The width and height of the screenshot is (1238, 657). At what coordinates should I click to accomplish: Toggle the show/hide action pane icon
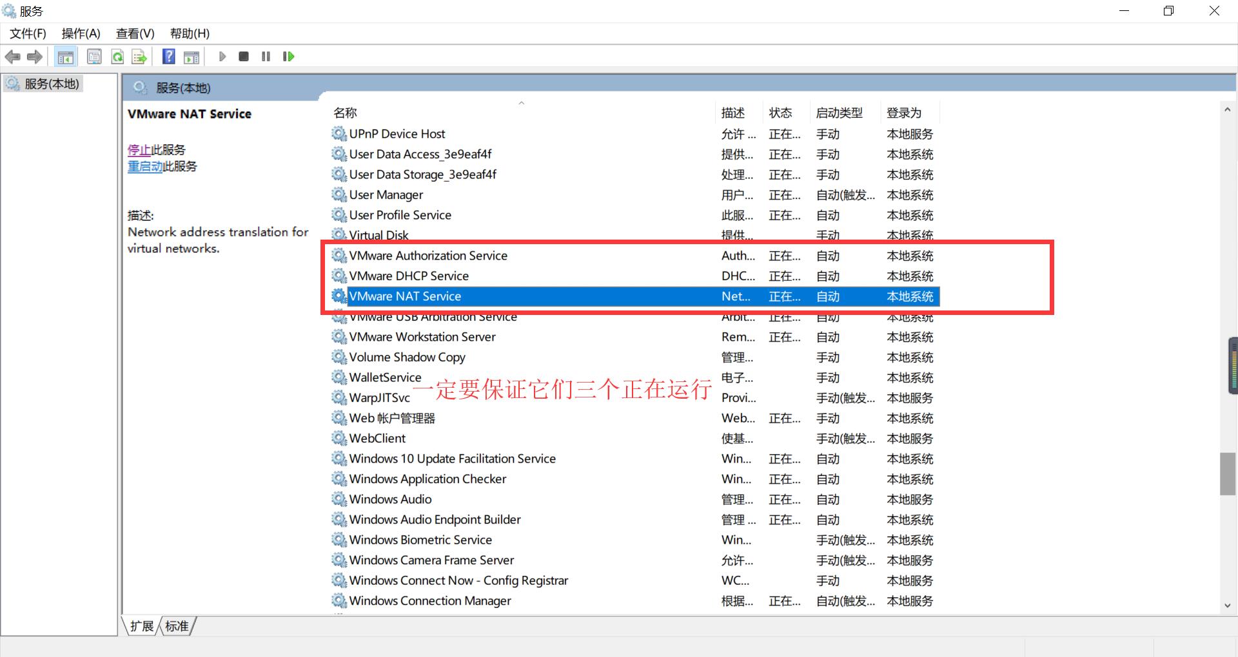(192, 57)
